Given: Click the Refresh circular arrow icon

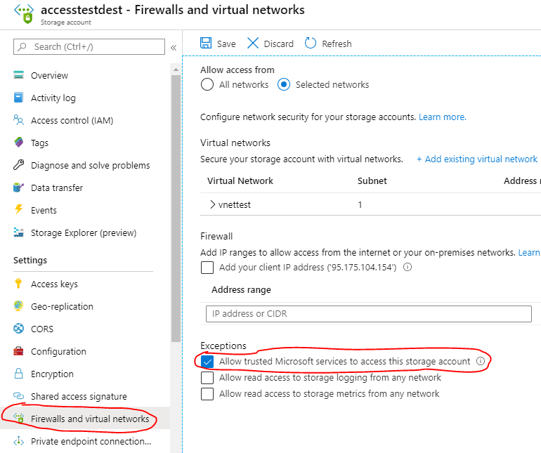Looking at the screenshot, I should pos(311,44).
